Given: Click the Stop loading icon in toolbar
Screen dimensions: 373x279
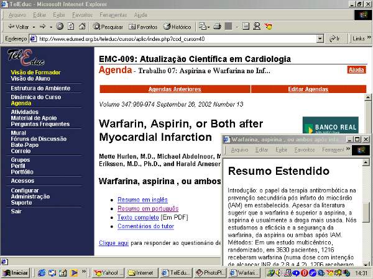Looking at the screenshot, I should pyautogui.click(x=60, y=27).
